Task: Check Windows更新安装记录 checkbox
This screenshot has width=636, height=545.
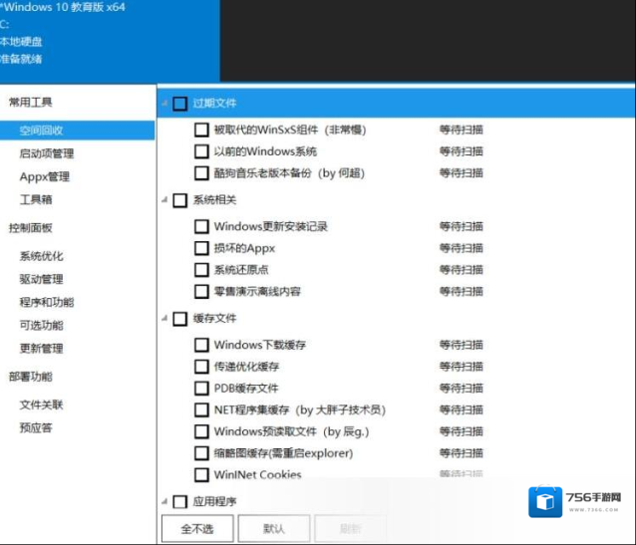Action: pyautogui.click(x=201, y=226)
